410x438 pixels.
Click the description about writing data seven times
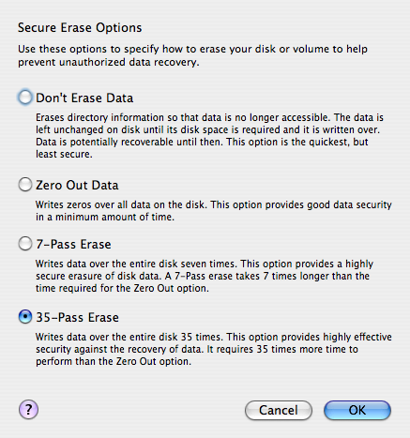[x=205, y=276]
